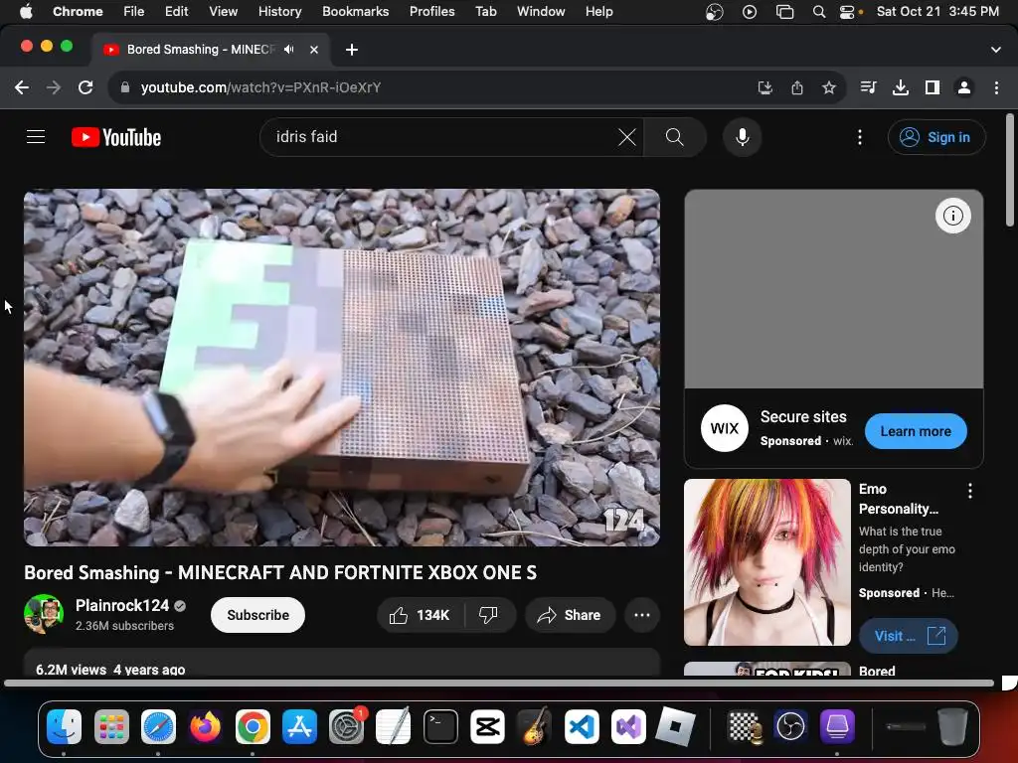Start voice search with microphone
Image resolution: width=1018 pixels, height=763 pixels.
click(742, 137)
